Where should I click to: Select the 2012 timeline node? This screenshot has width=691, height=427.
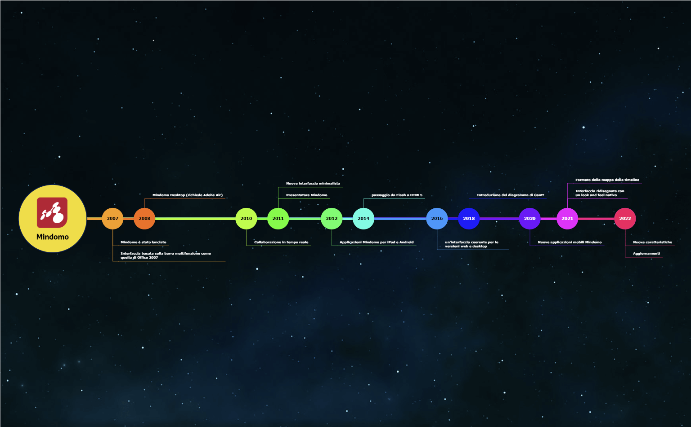tap(332, 219)
